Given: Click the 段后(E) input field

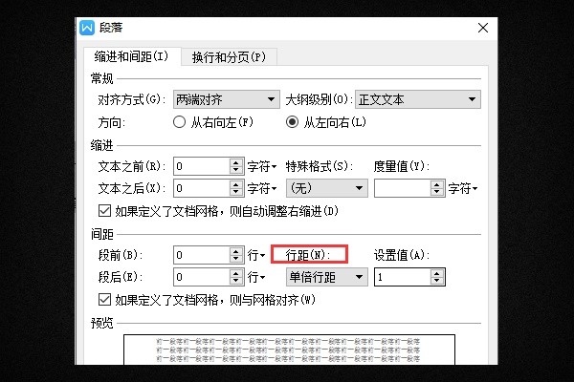Looking at the screenshot, I should click(202, 277).
